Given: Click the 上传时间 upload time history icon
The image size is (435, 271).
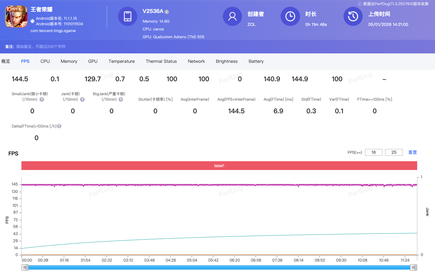Looking at the screenshot, I should click(x=353, y=17).
